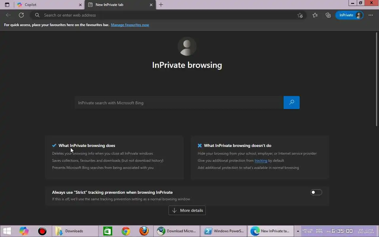Toggle Always use Strict tracking prevention switch
This screenshot has height=237, width=379.
click(x=316, y=192)
